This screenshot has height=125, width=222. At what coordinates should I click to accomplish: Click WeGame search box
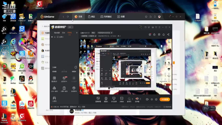[46, 26]
